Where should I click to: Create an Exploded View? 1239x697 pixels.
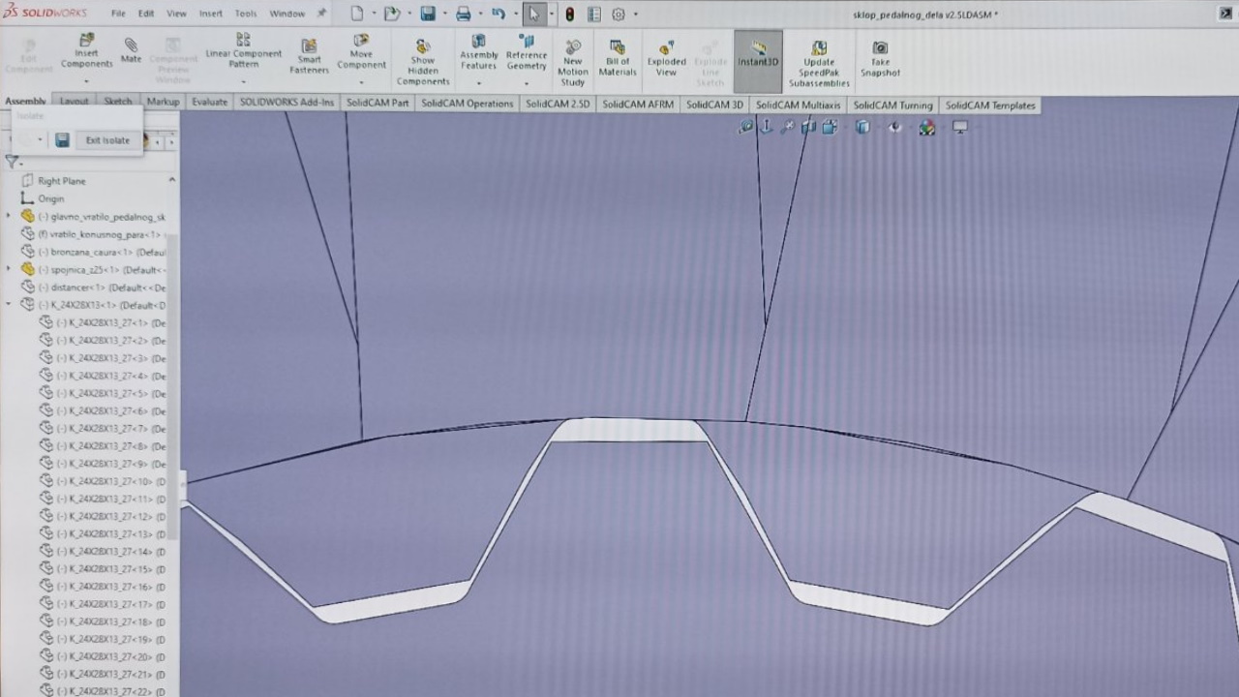[x=666, y=58]
